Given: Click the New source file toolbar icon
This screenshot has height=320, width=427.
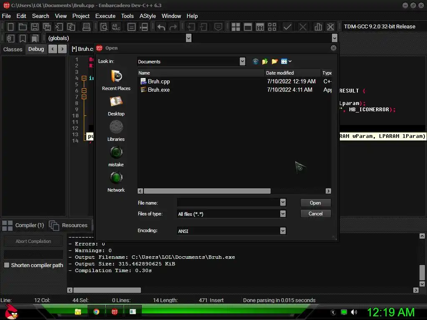Looking at the screenshot, I should pyautogui.click(x=10, y=27).
